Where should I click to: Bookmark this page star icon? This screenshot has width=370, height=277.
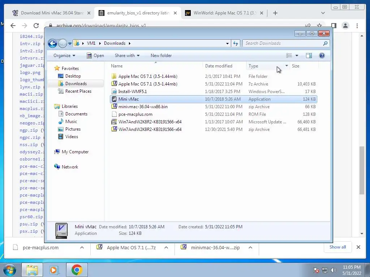click(319, 26)
